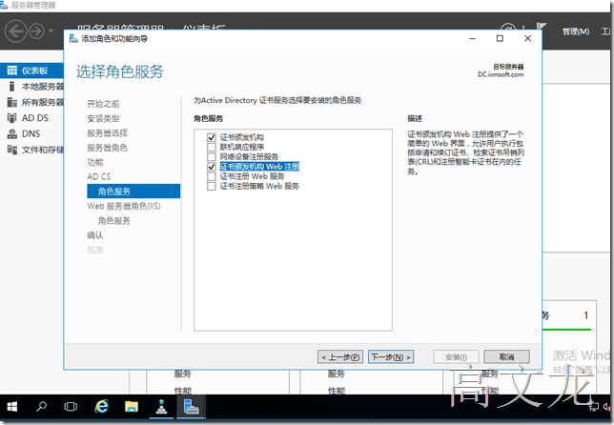Switch to Server Manager taskbar icon
The height and width of the screenshot is (425, 614).
pyautogui.click(x=191, y=407)
